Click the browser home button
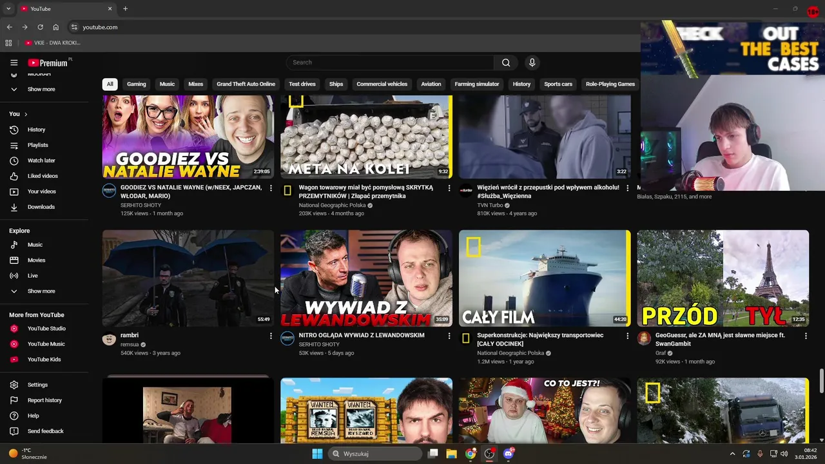Image resolution: width=825 pixels, height=464 pixels. 56,27
